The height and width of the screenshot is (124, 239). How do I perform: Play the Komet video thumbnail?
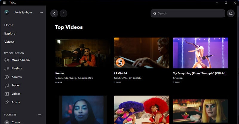(x=83, y=53)
